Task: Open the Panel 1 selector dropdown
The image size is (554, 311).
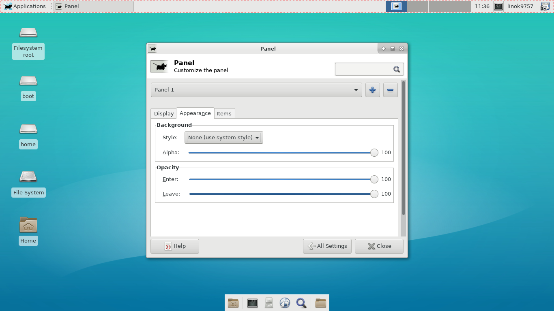Action: point(256,90)
